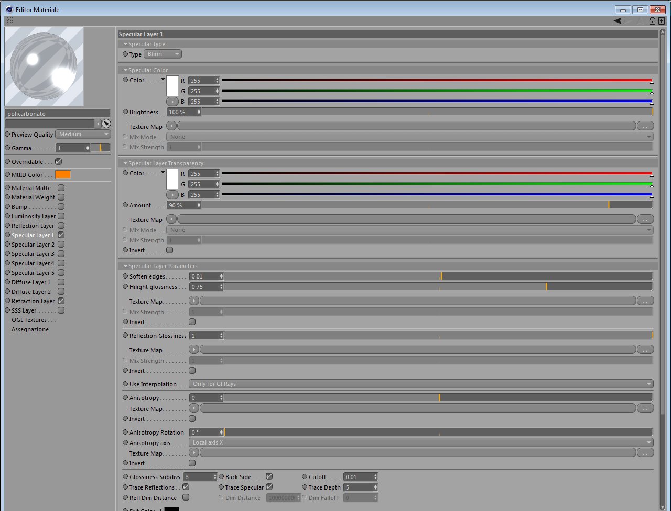
Task: Collapse the Specular Color section
Action: coord(126,70)
